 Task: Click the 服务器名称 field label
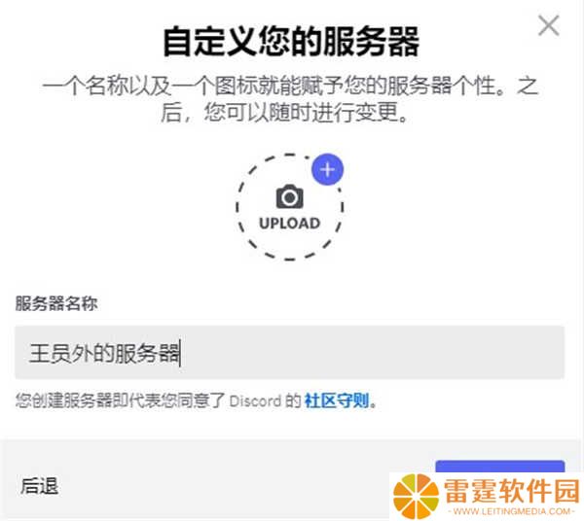[x=56, y=303]
